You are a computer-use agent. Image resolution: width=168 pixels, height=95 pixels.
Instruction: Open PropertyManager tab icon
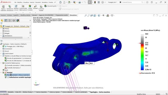(6, 21)
